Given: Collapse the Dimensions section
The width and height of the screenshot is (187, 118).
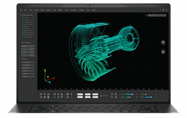Looking at the screenshot, I should 20,59.
